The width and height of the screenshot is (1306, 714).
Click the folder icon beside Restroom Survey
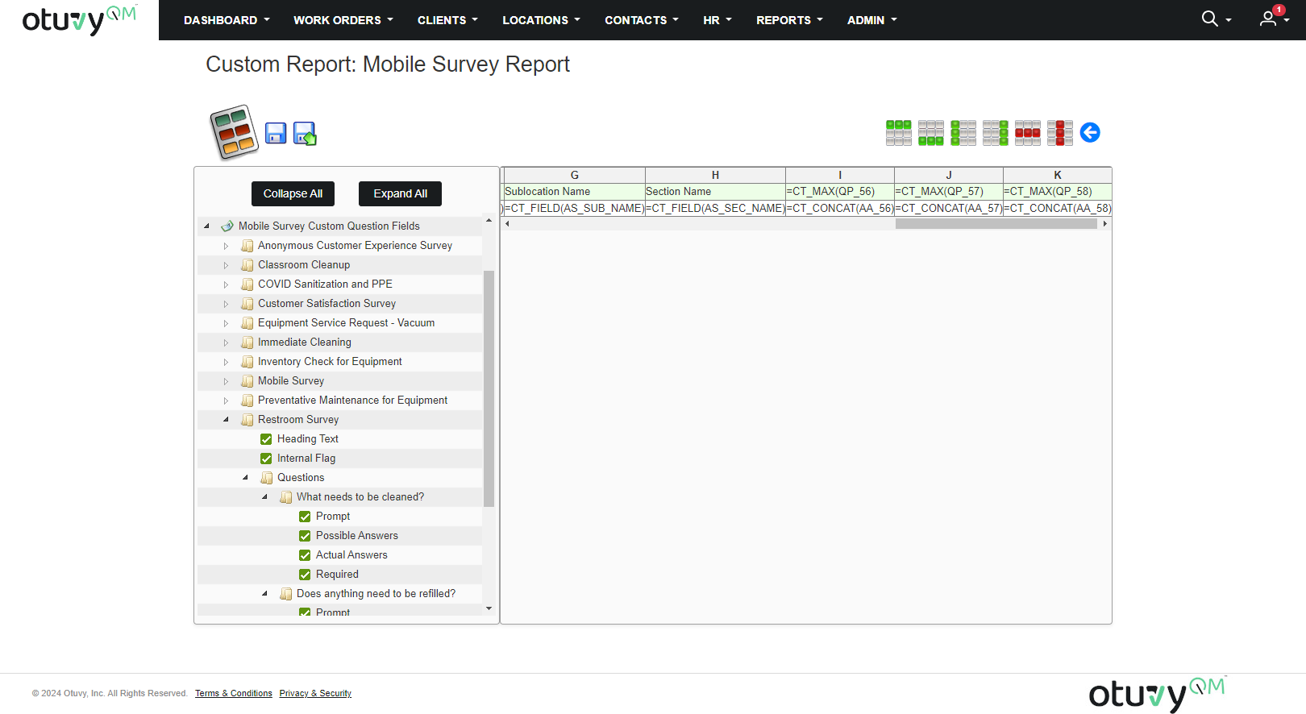[247, 420]
